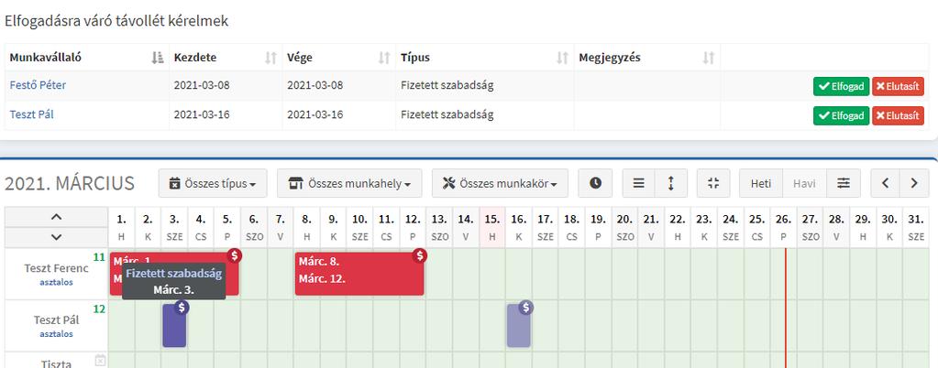Click asztalos link under Teszt Ferenc
Screen dimensions: 938x368
coord(56,282)
